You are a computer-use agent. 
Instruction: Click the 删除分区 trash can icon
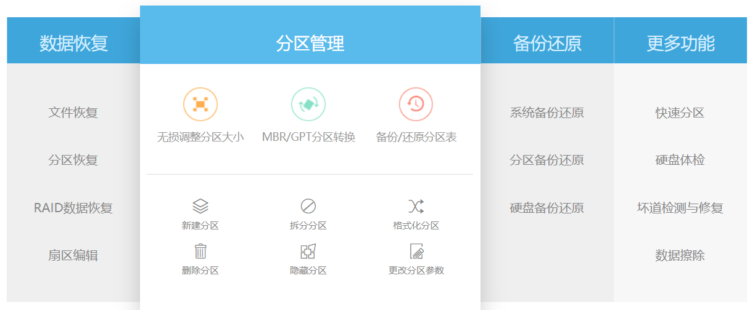click(x=200, y=251)
